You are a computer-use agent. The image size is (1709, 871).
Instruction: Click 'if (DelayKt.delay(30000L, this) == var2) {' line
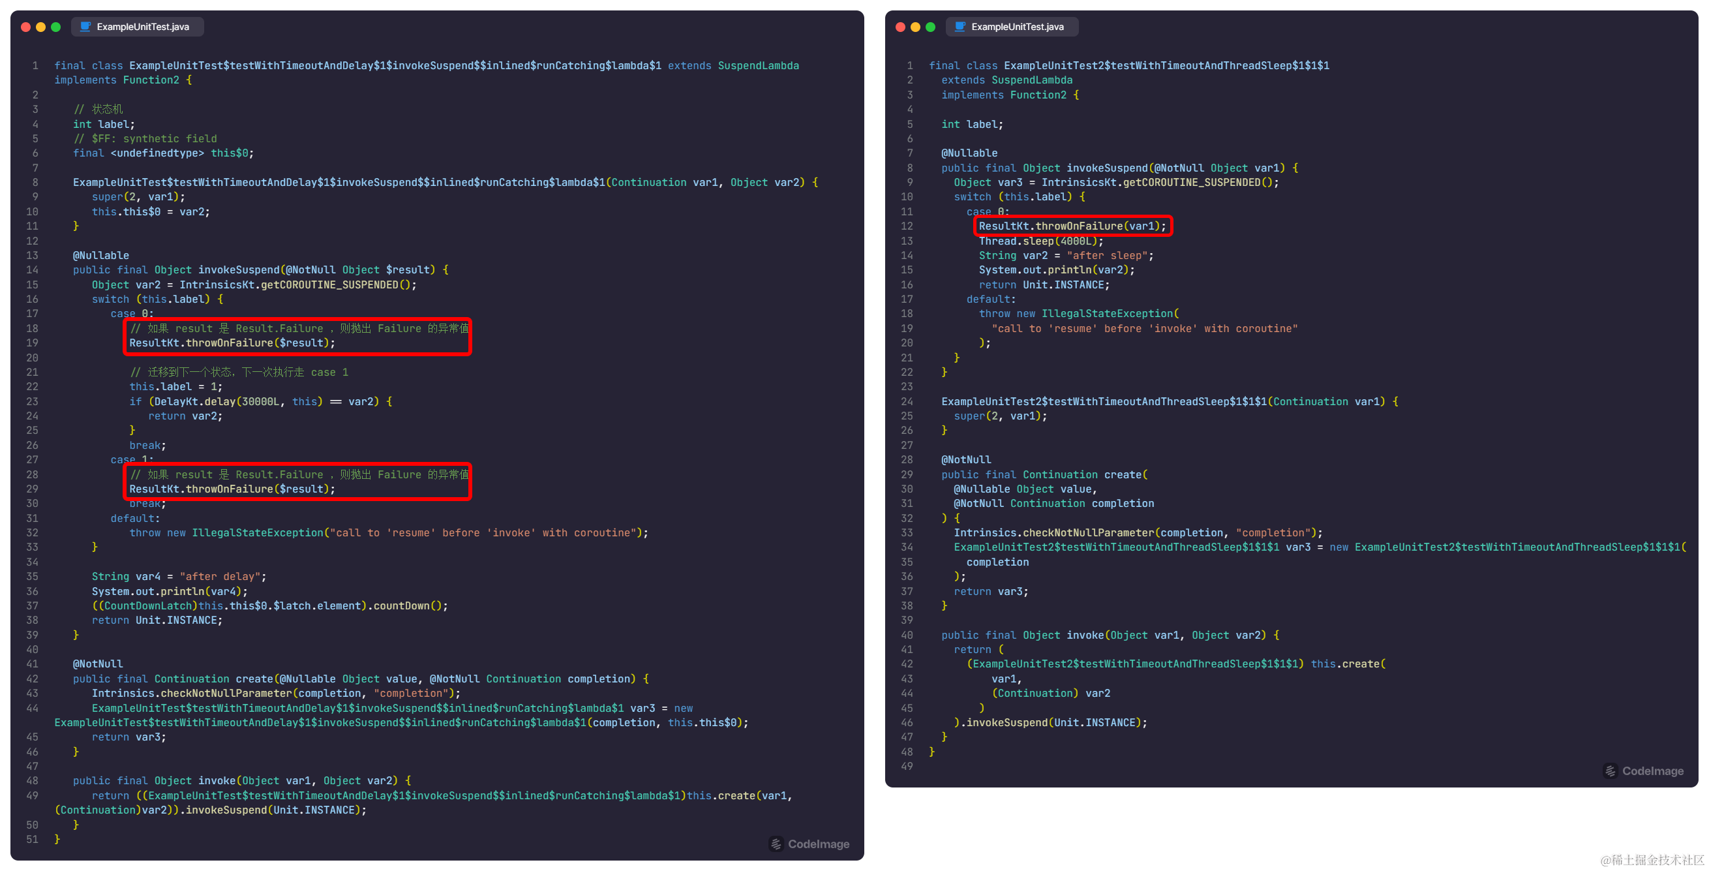261,401
